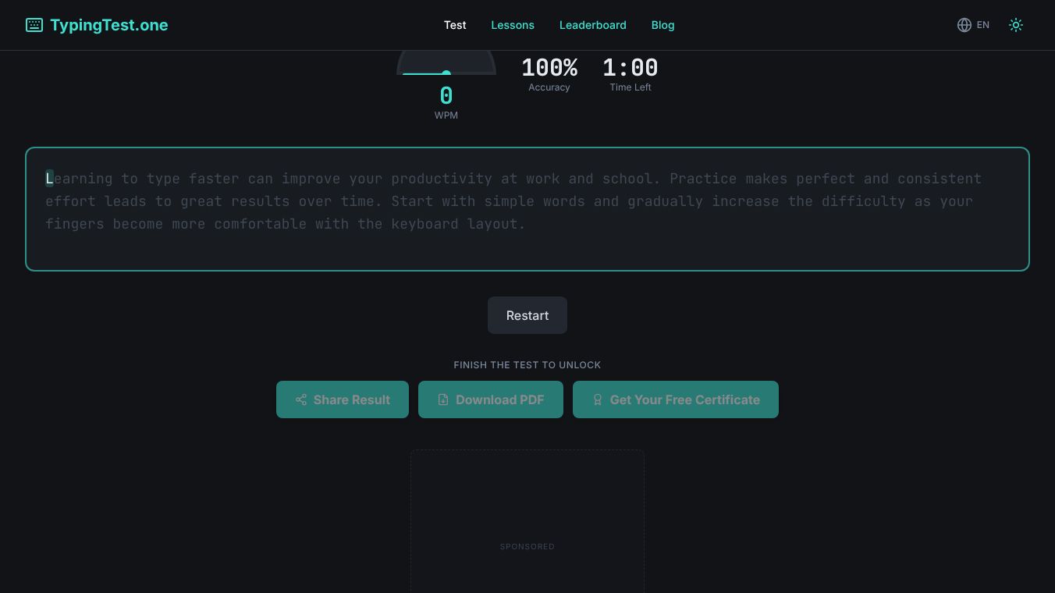Open the EN language selector
The height and width of the screenshot is (593, 1055).
(973, 25)
